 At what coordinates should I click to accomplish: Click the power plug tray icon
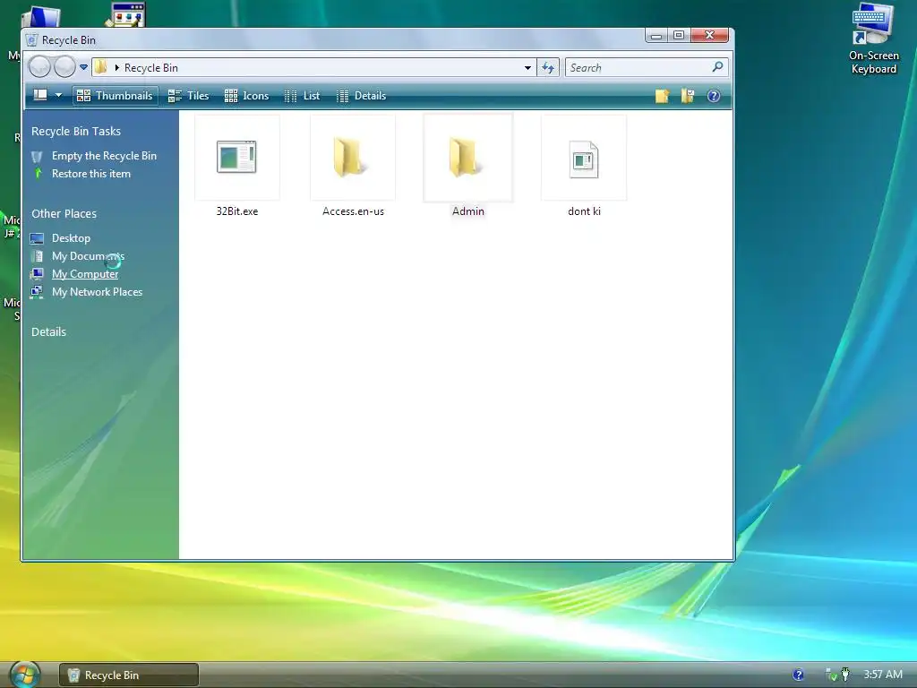click(845, 675)
